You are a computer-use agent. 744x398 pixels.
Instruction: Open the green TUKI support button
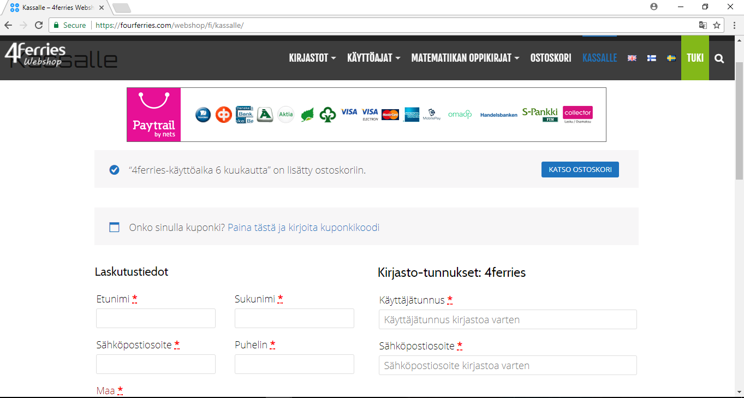[x=695, y=58]
